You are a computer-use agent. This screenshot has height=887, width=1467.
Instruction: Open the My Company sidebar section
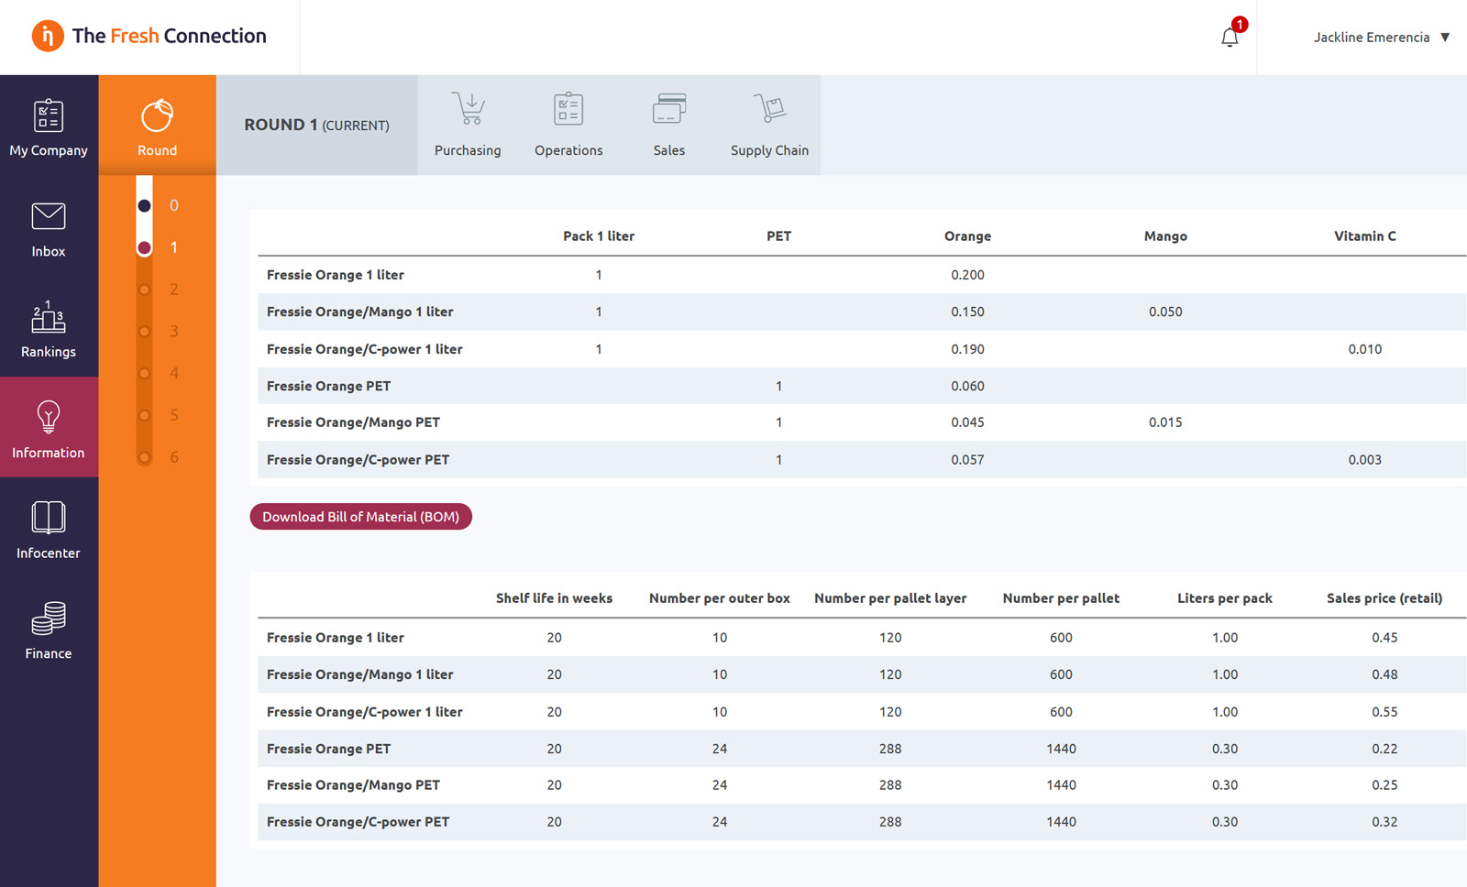[49, 126]
